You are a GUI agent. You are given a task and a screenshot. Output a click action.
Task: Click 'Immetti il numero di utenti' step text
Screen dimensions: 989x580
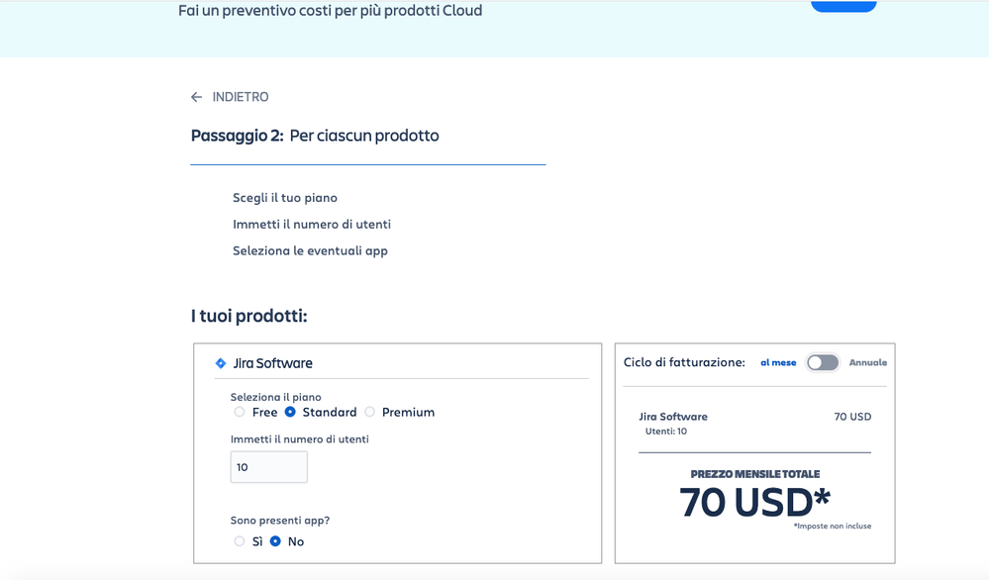pos(312,225)
